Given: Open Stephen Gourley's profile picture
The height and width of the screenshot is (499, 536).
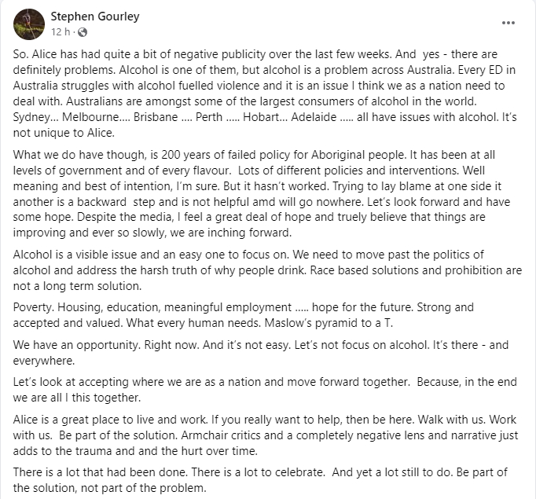Looking at the screenshot, I should point(29,24).
